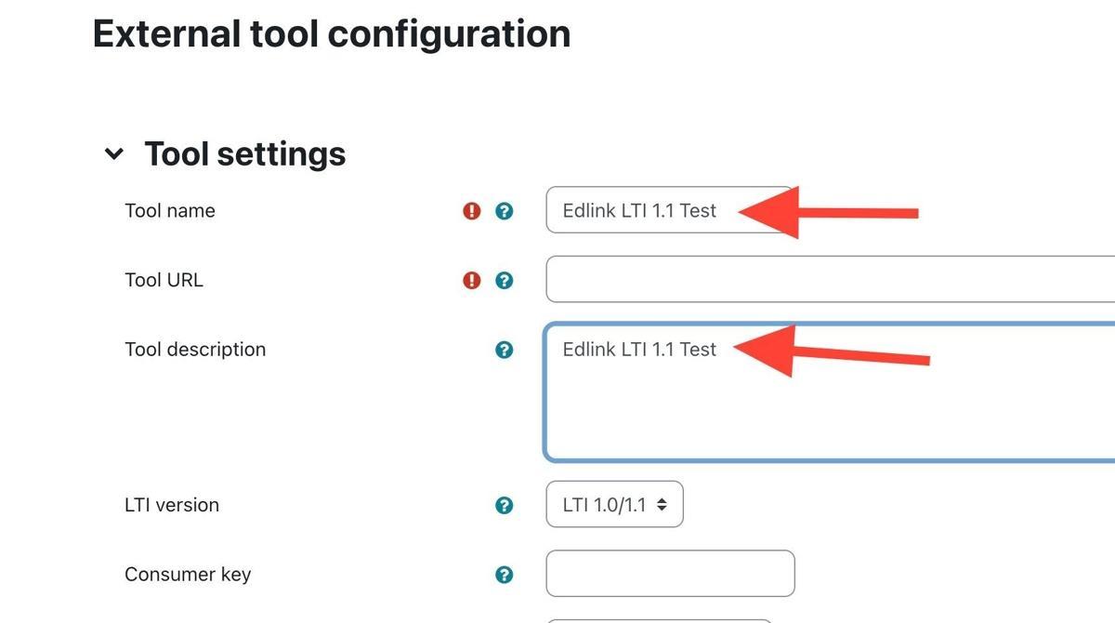Click the required indicator beside Tool name
Image resolution: width=1115 pixels, height=623 pixels.
[x=471, y=210]
